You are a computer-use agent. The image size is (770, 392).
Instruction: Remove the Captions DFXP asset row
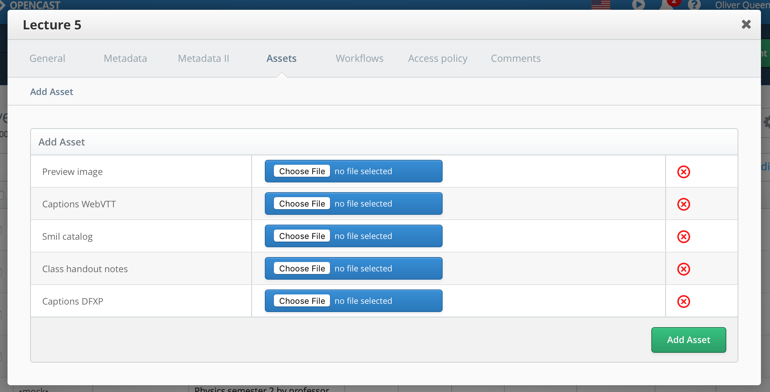tap(683, 302)
